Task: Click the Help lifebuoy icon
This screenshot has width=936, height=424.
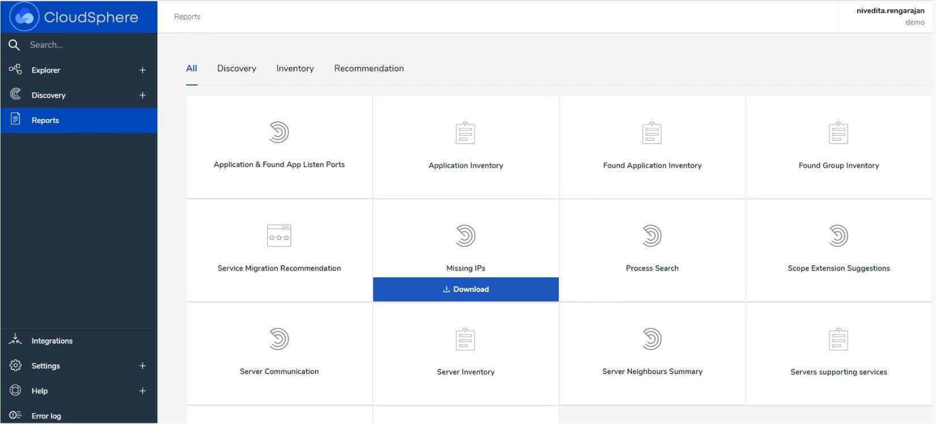Action: pyautogui.click(x=15, y=390)
